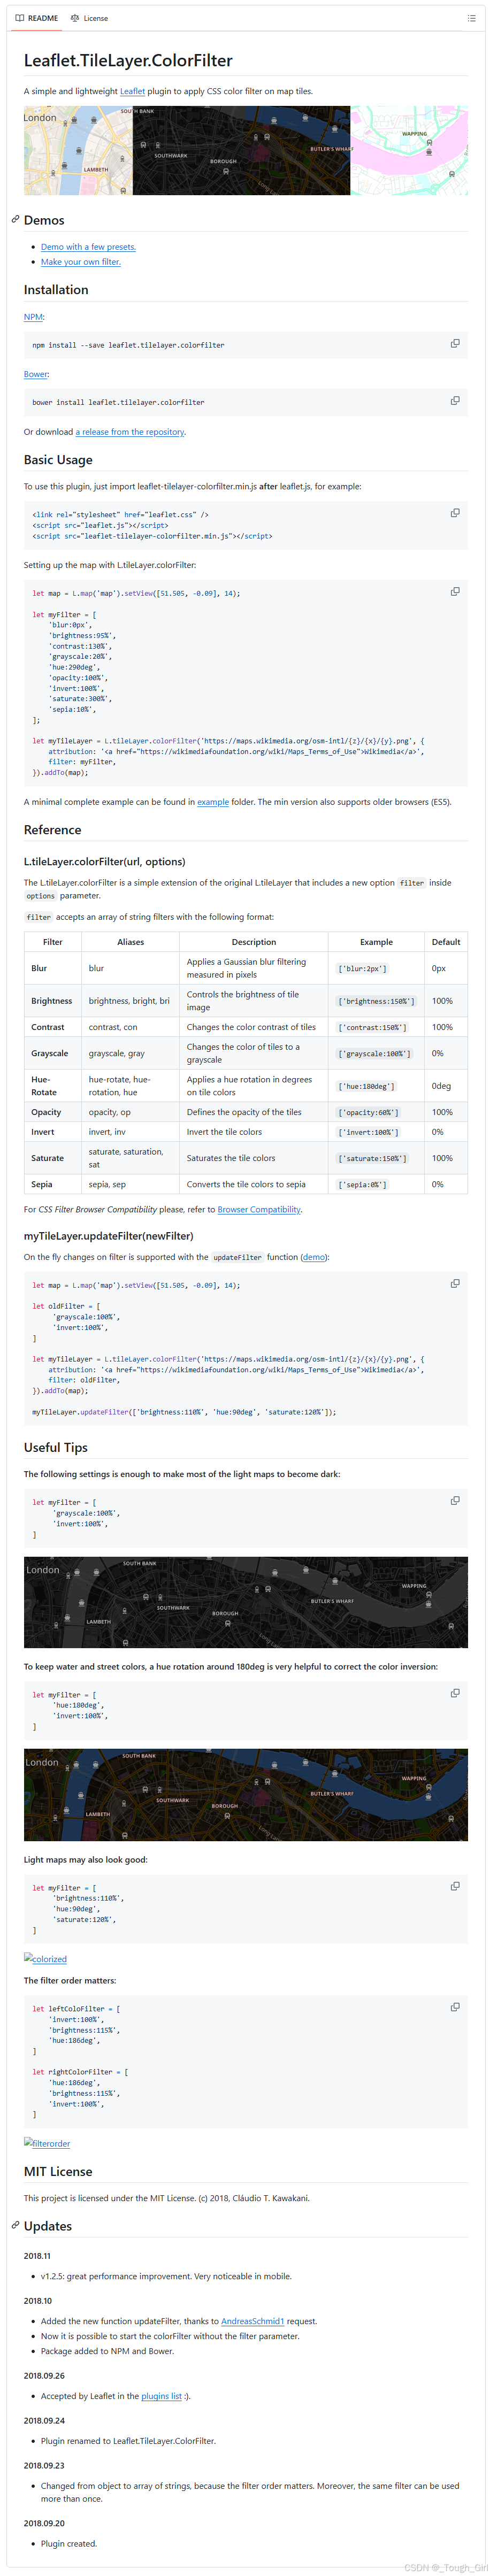This screenshot has height=2576, width=490.
Task: Copy the grayscale invert dark filter code
Action: 455,1501
